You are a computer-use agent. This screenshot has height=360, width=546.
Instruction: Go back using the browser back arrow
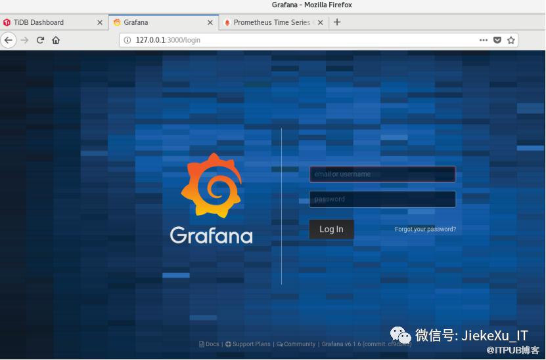point(9,40)
